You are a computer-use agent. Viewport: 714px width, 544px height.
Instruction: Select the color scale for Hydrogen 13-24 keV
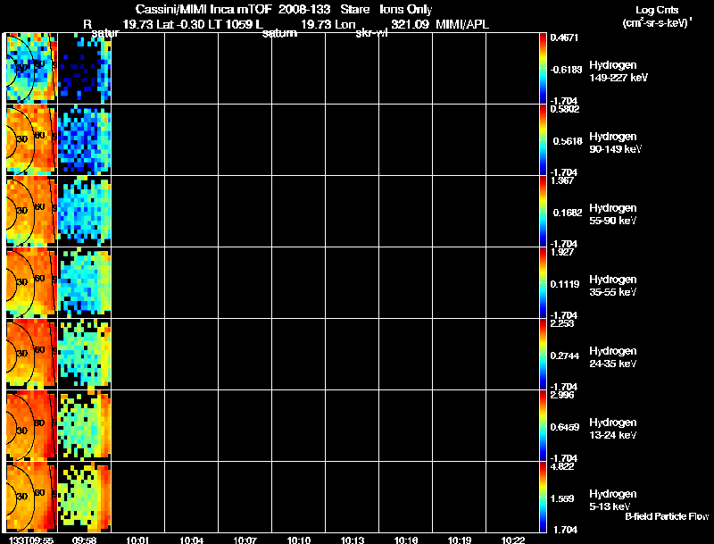click(543, 425)
